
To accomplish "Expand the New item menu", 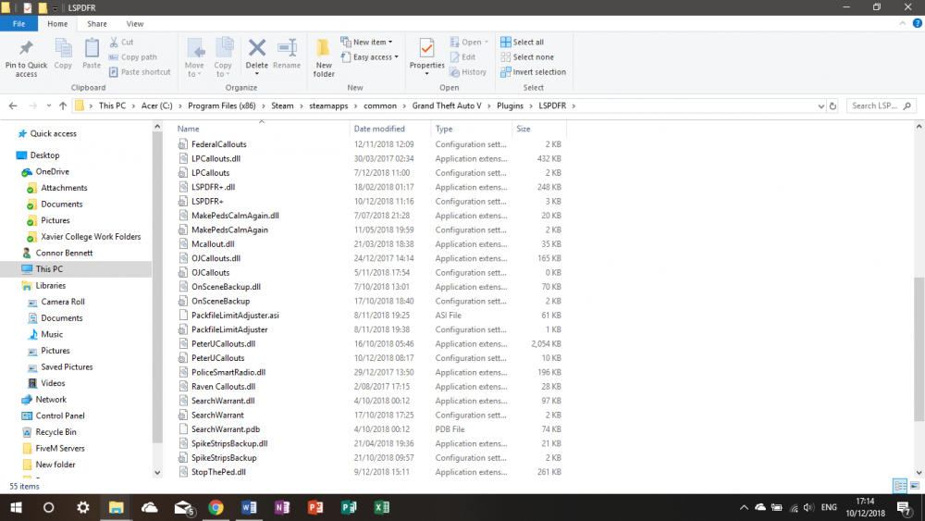I will (366, 42).
